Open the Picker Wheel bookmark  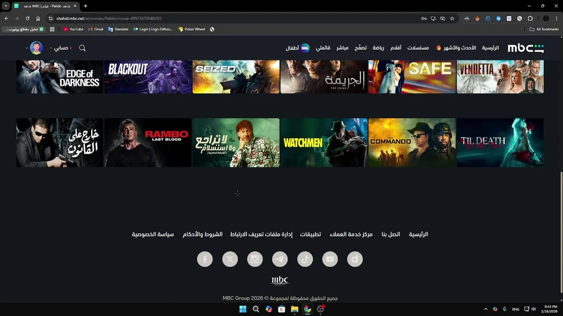tap(191, 29)
